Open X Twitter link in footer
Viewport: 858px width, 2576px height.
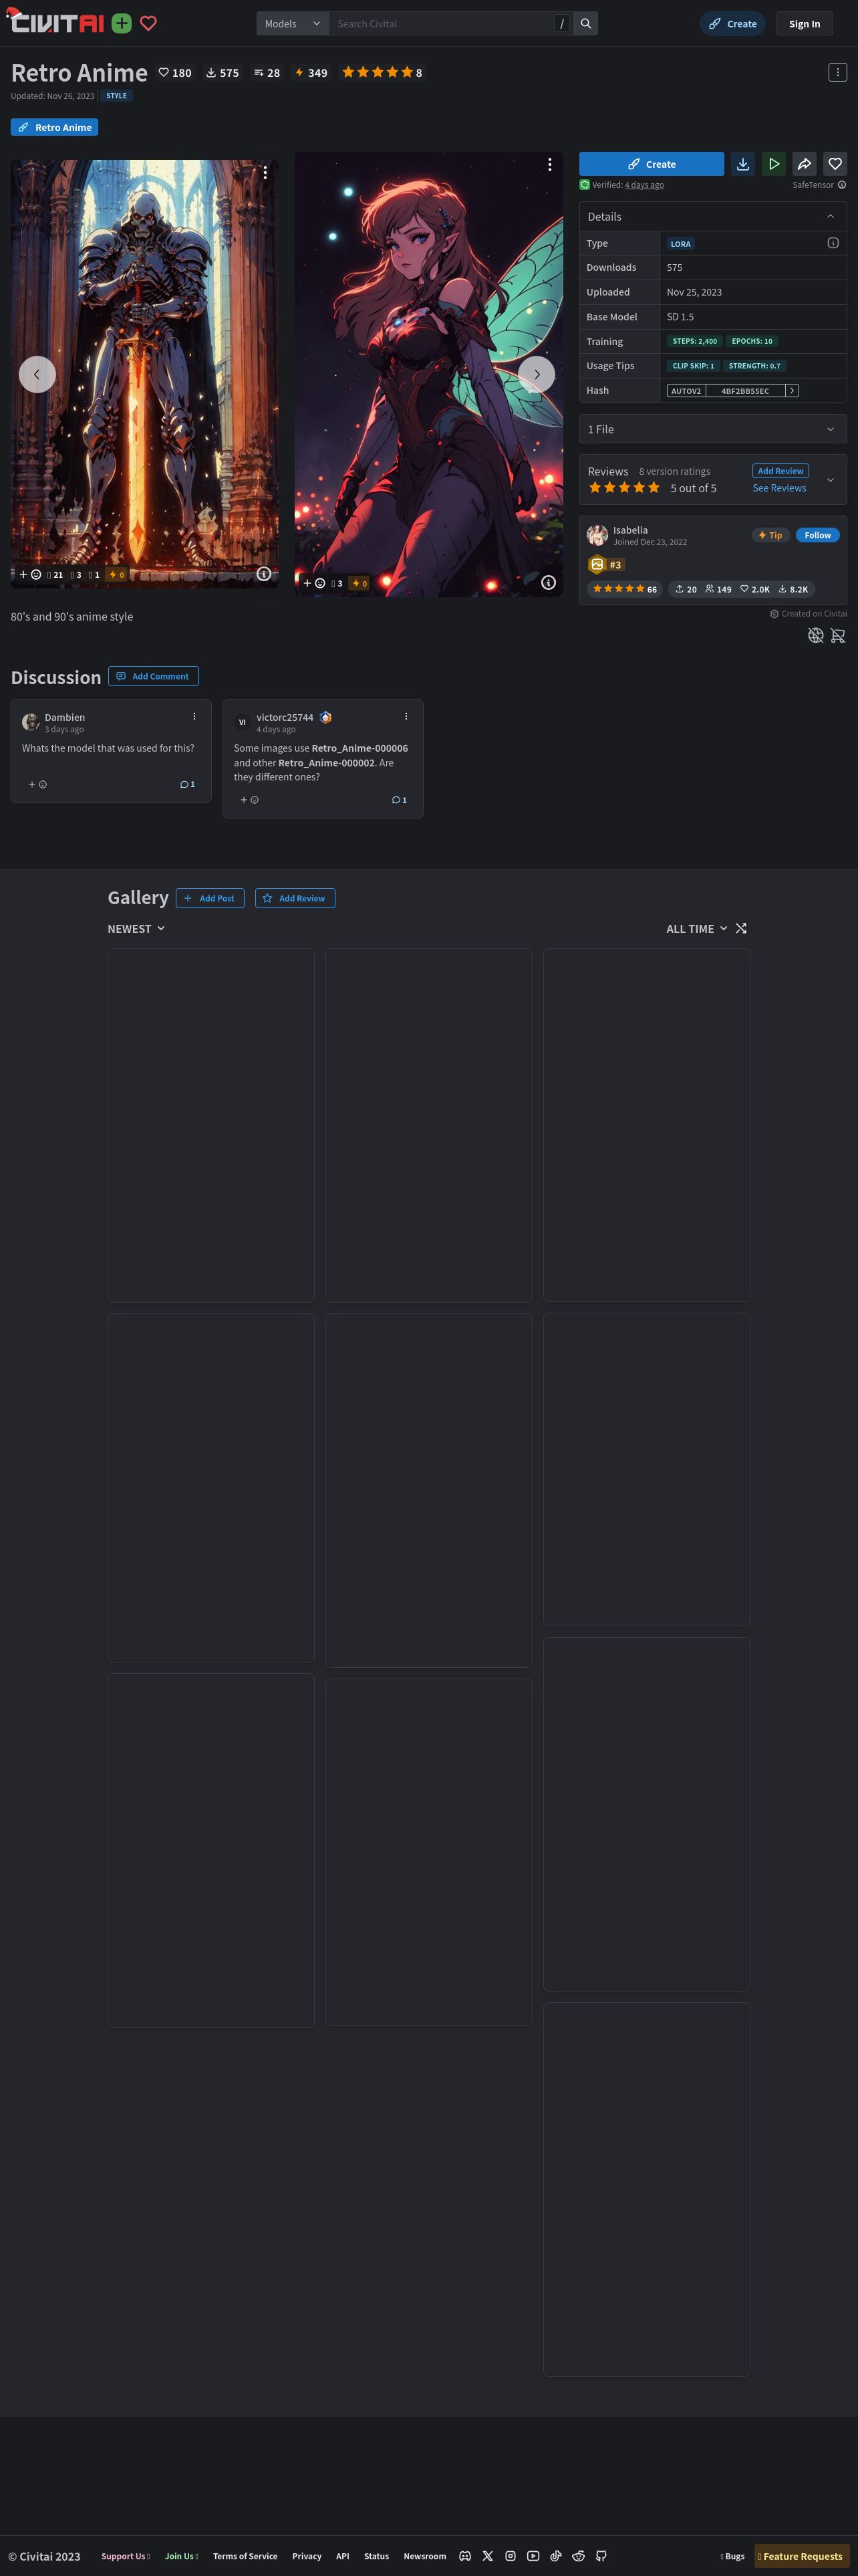click(487, 2555)
